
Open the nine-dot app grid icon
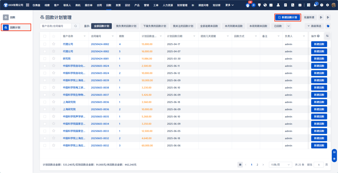(28, 5)
